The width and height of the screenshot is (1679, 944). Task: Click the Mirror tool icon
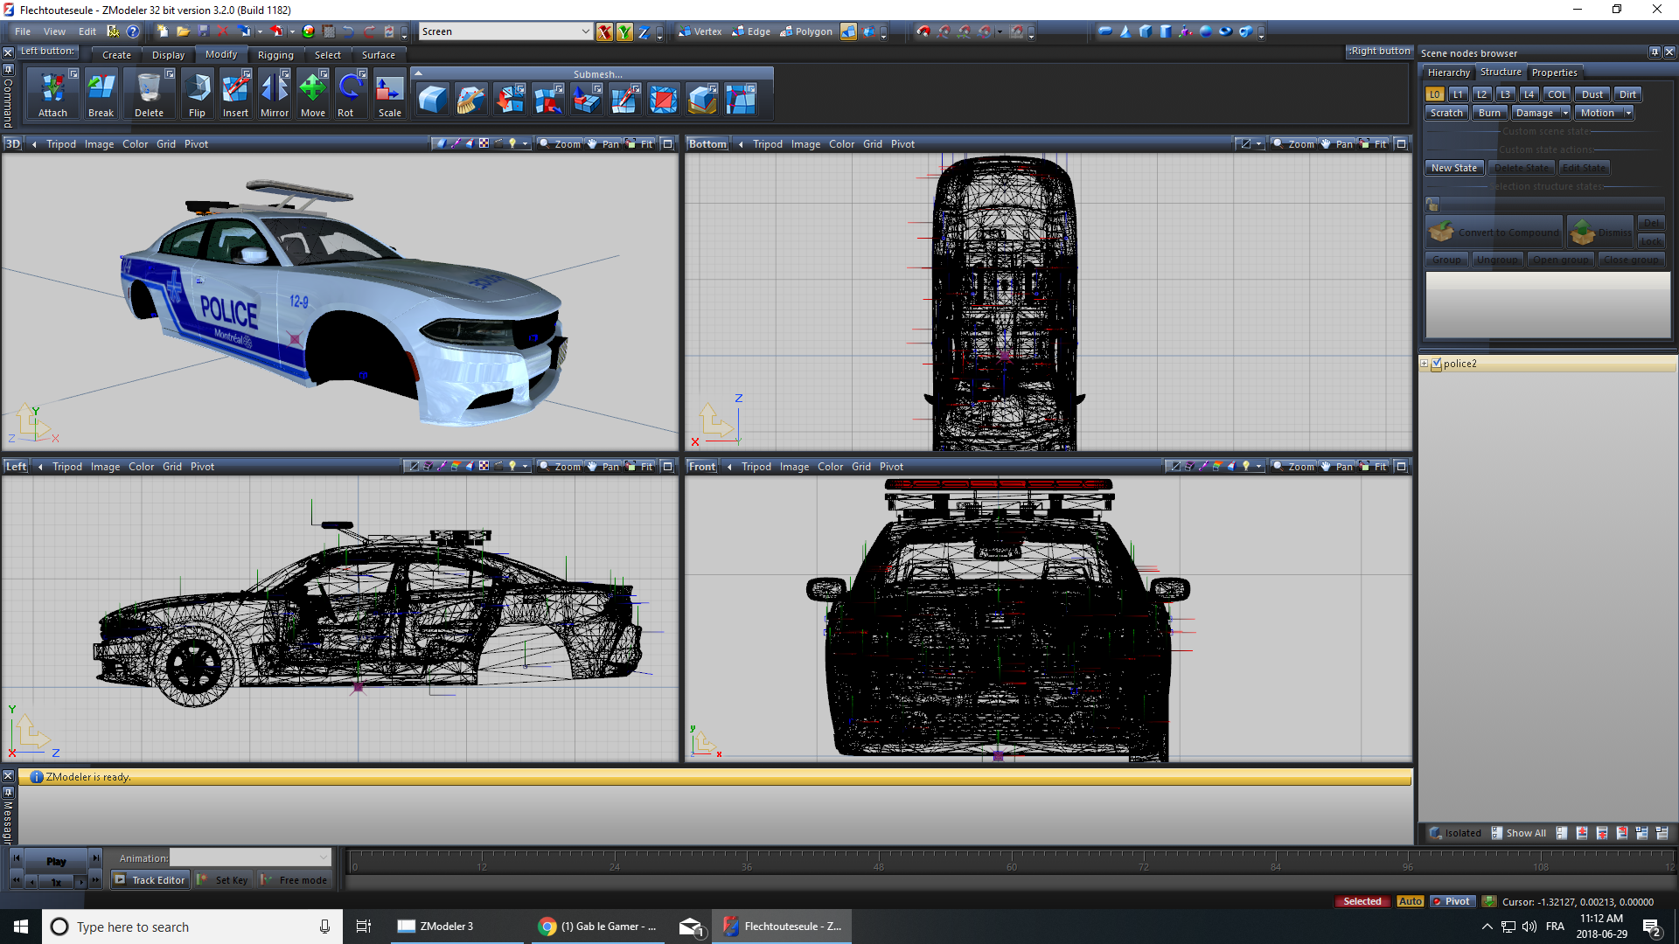(x=274, y=94)
